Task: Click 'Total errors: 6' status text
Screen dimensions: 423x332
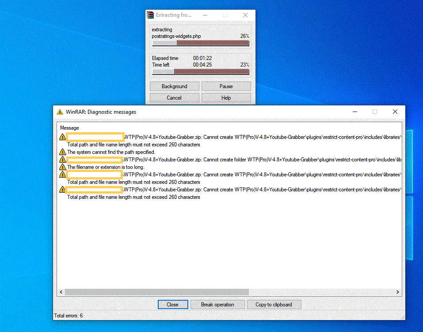Action: pyautogui.click(x=68, y=316)
